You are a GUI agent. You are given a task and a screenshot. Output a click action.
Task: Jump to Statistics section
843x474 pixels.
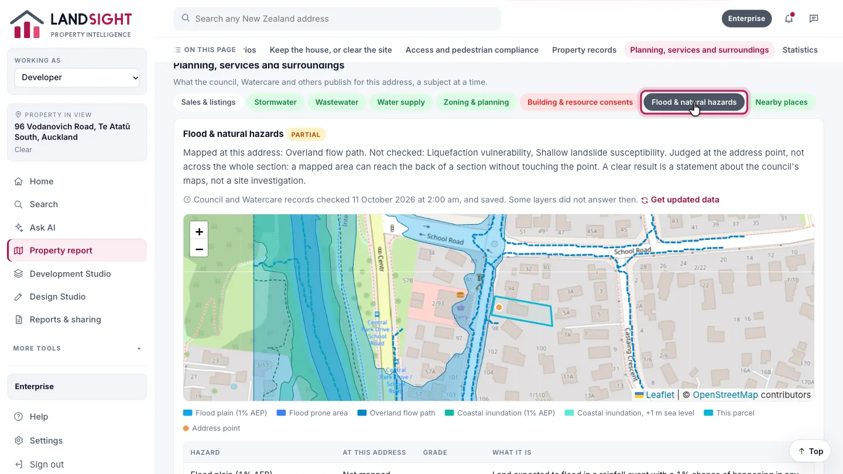pyautogui.click(x=800, y=50)
